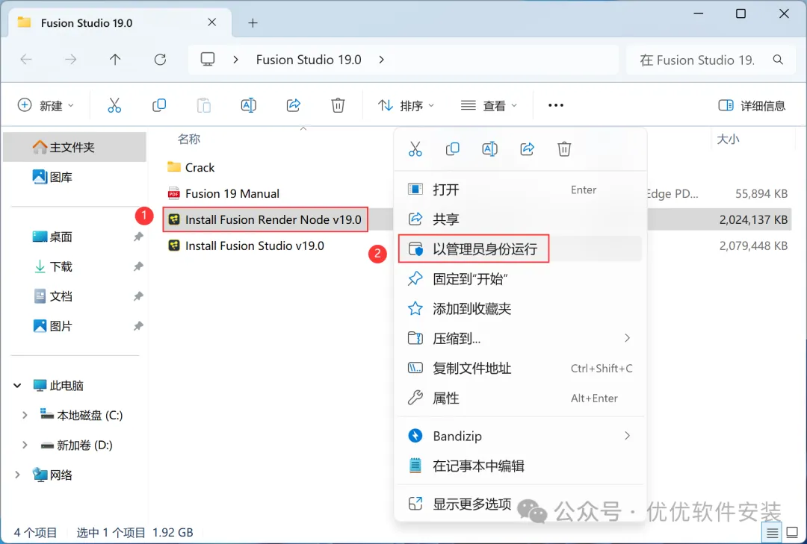Click the 2,079,448 KB size value

pyautogui.click(x=753, y=246)
